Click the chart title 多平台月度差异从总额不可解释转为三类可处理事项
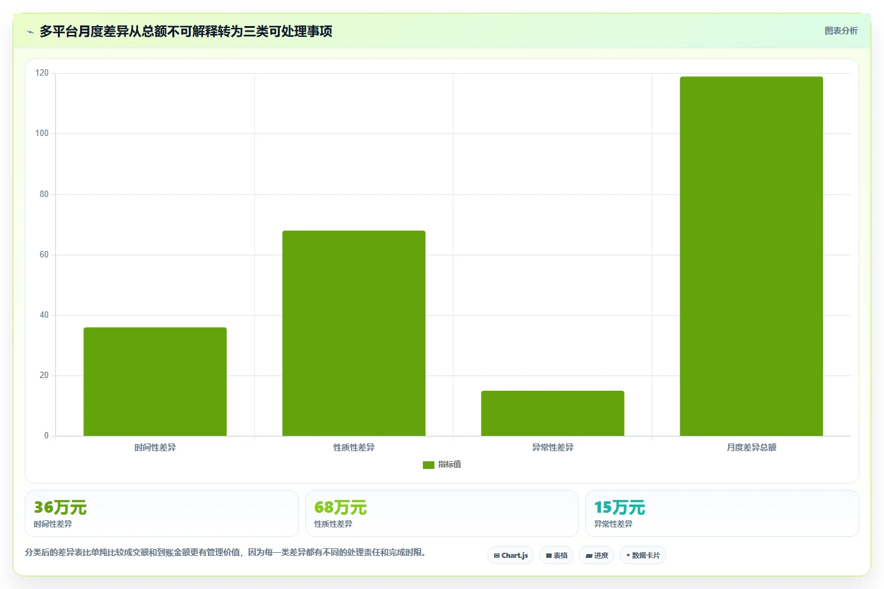 pos(186,31)
